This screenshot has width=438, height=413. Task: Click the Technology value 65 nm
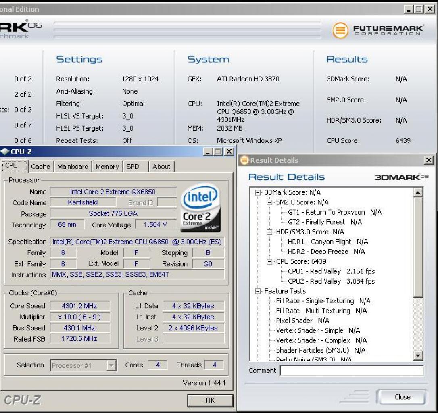[67, 224]
